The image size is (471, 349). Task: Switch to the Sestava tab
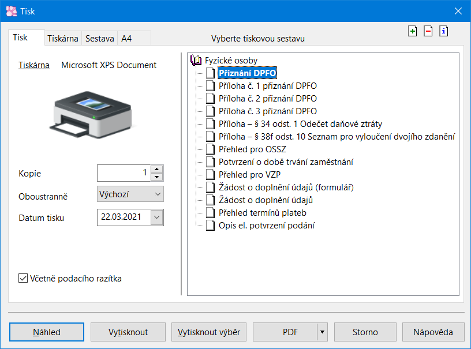click(x=100, y=39)
